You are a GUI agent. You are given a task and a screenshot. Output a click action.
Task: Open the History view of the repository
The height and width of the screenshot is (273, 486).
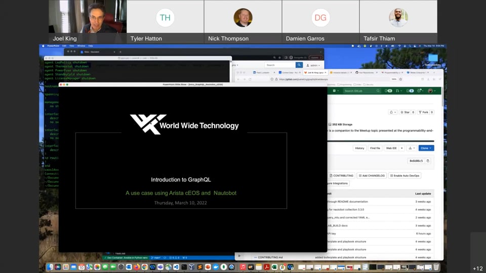[x=359, y=148]
